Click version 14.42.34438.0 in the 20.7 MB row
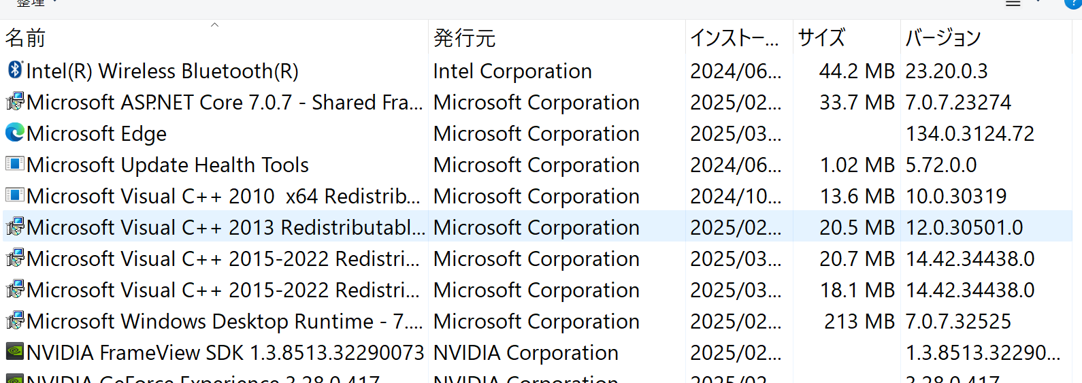 [x=970, y=259]
